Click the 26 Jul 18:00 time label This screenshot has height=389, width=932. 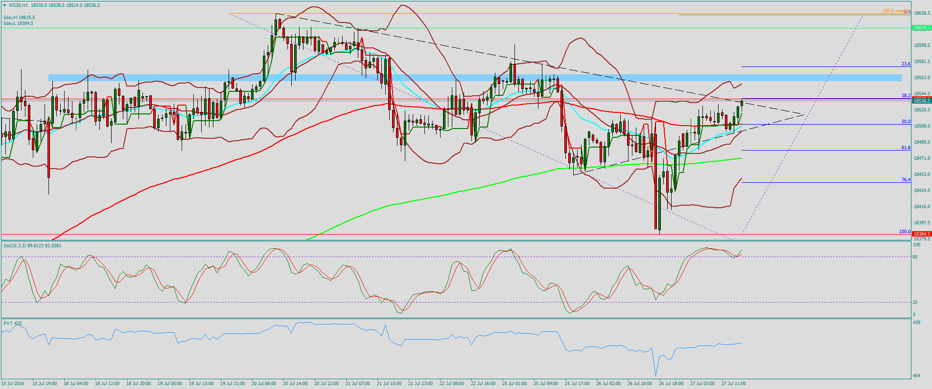[671, 384]
